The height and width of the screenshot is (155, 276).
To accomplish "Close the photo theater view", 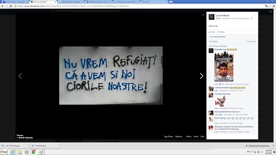I will click(270, 12).
